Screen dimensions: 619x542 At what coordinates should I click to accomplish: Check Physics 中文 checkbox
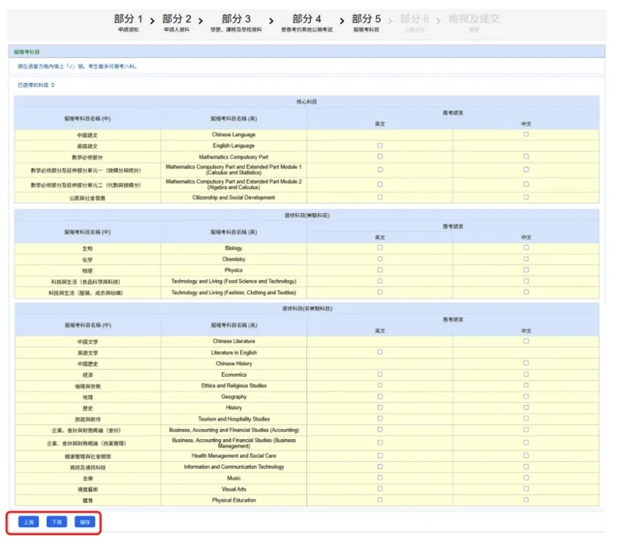point(526,270)
